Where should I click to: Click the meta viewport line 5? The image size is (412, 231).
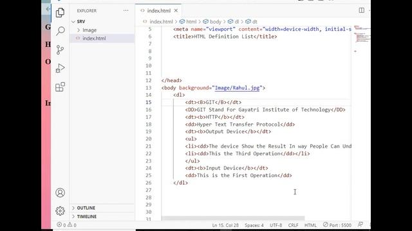point(262,29)
